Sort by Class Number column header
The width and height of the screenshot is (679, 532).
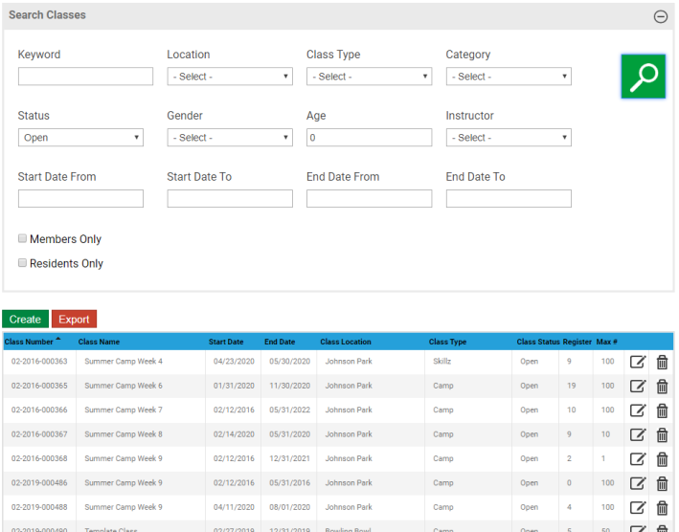click(x=29, y=342)
